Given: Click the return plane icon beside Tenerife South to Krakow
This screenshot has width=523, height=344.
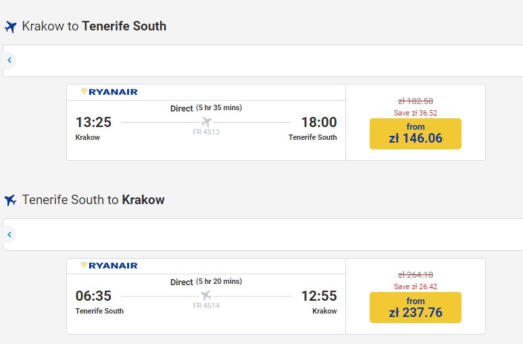Looking at the screenshot, I should pos(10,201).
